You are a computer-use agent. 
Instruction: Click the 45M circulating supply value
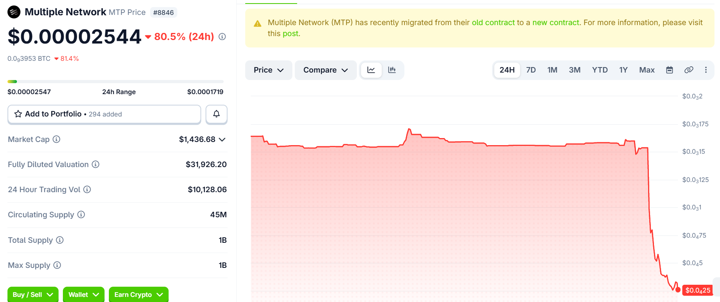point(219,215)
